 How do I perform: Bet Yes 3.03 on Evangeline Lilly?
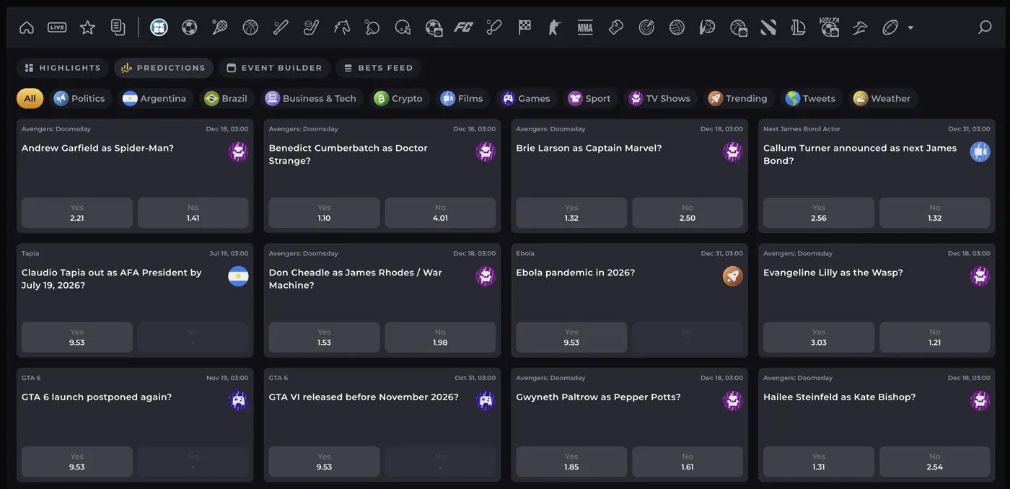tap(819, 338)
